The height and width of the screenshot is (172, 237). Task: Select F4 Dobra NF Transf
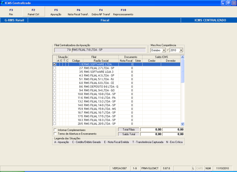101,12
